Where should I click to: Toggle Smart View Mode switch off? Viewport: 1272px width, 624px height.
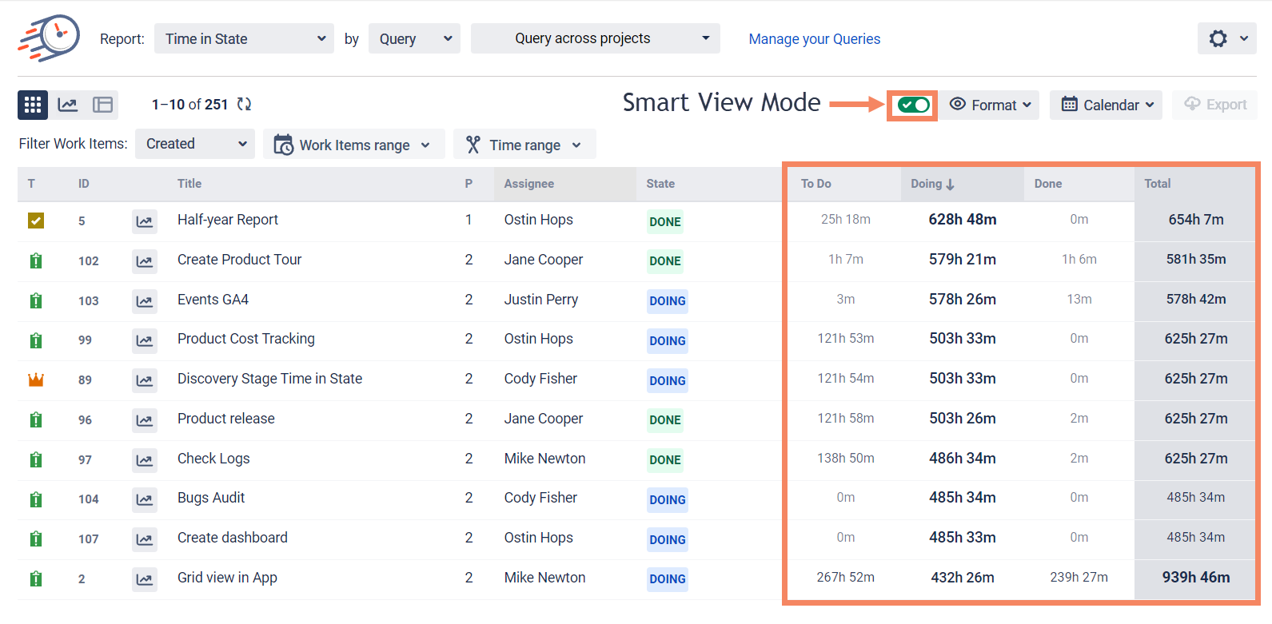pos(912,105)
